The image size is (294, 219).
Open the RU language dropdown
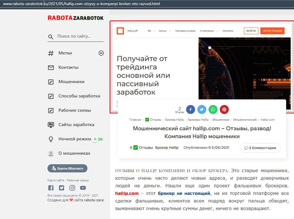(x=151, y=31)
